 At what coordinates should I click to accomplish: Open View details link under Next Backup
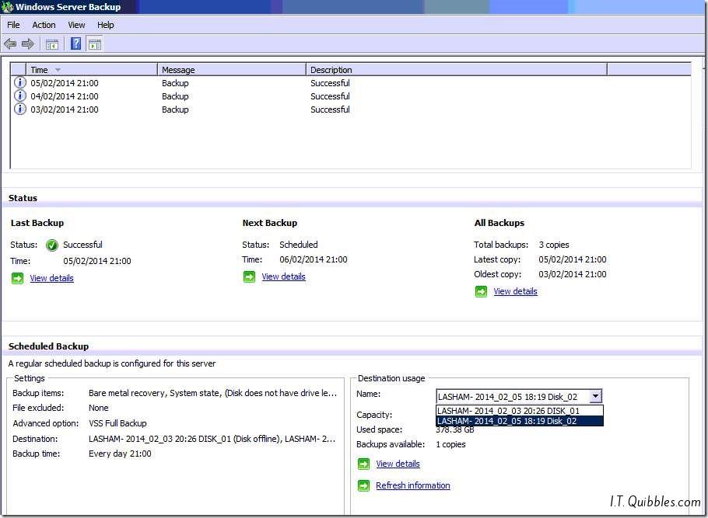coord(283,276)
